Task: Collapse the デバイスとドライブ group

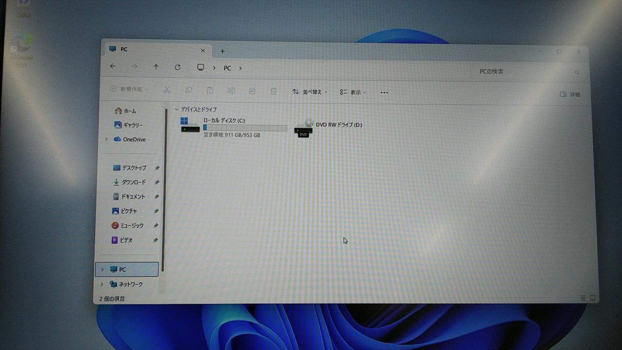Action: [177, 109]
